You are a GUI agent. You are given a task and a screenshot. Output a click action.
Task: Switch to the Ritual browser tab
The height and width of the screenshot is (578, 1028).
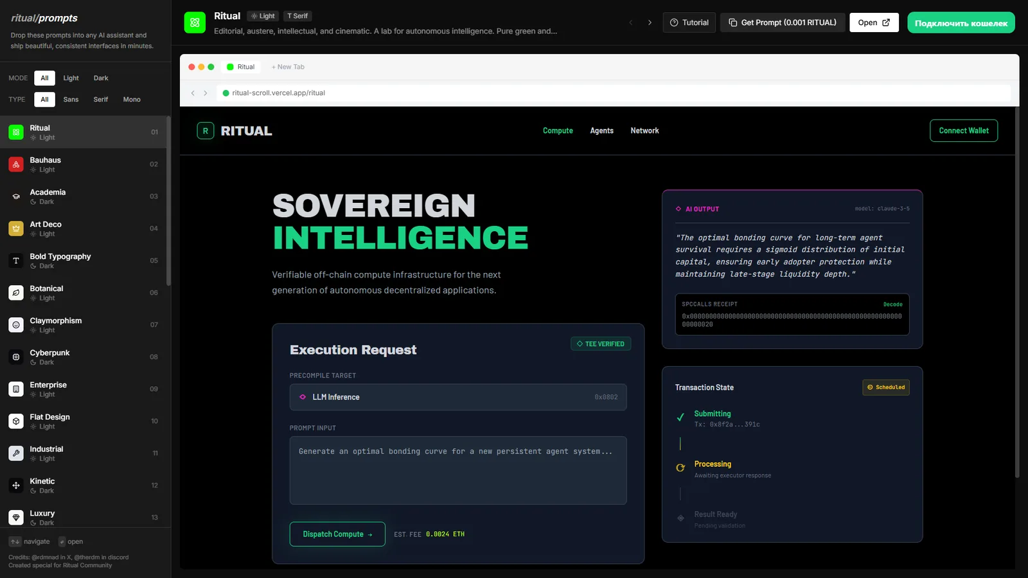pyautogui.click(x=241, y=67)
